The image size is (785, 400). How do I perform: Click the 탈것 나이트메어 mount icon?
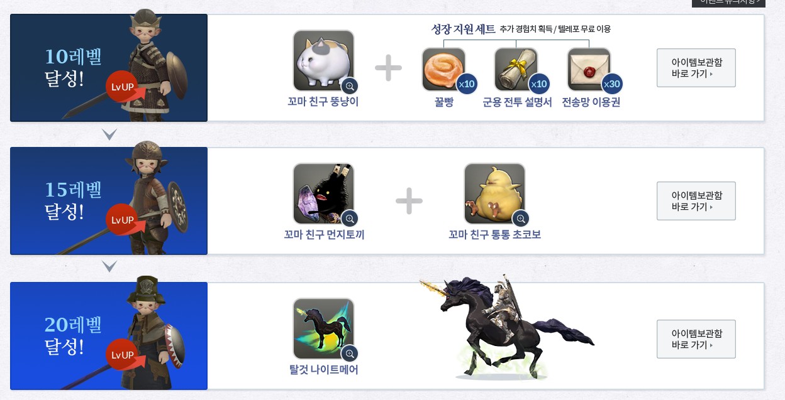pos(323,328)
